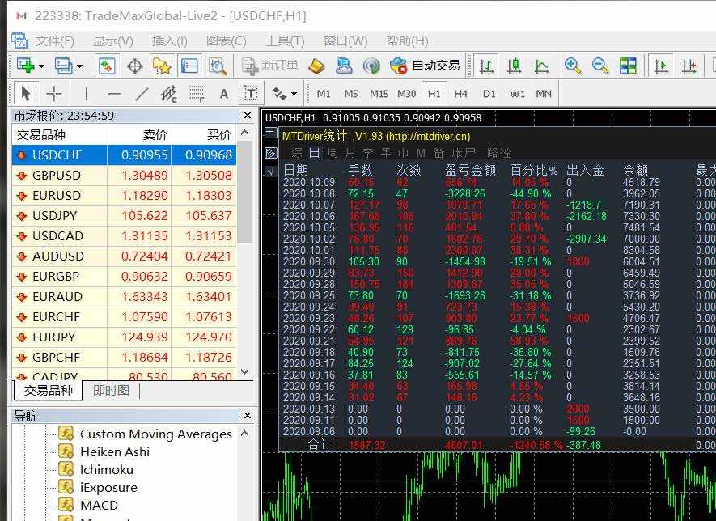Toggle the 自动交易 auto trading button

(425, 66)
